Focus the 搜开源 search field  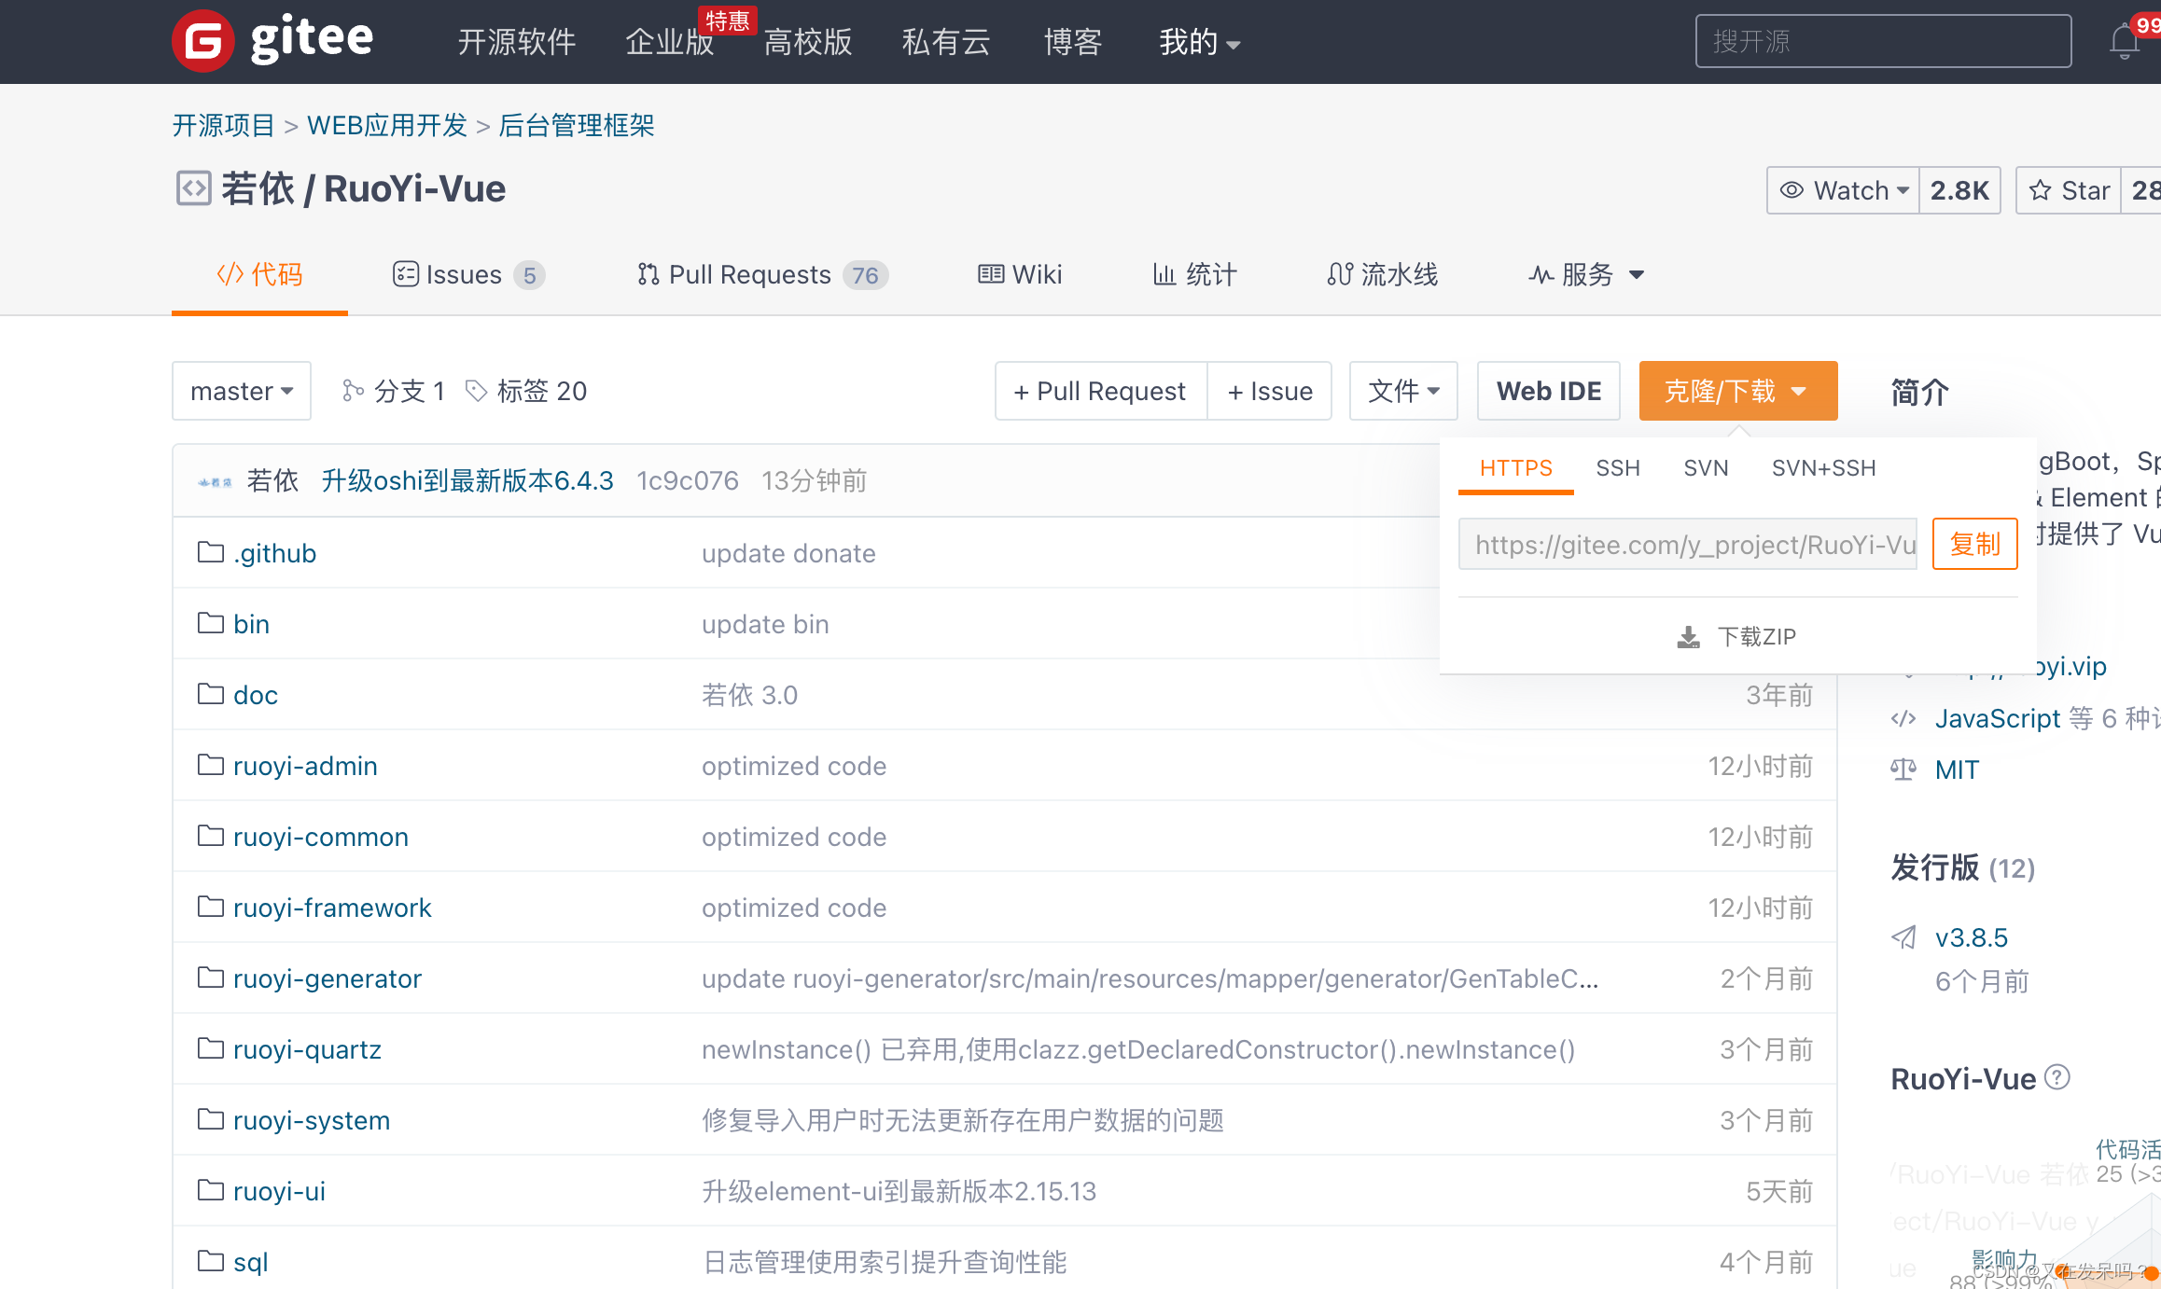(x=1882, y=41)
